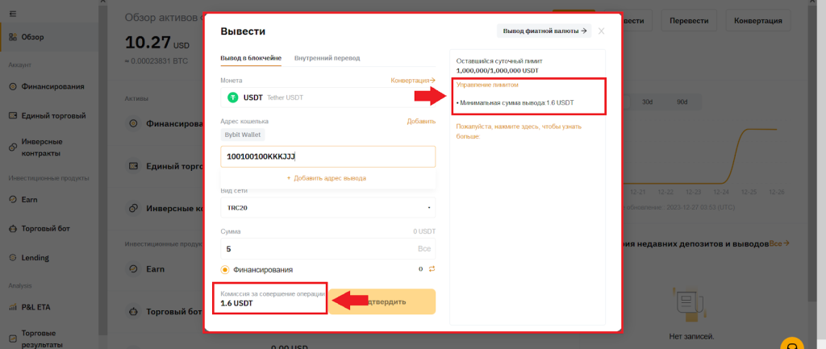The width and height of the screenshot is (826, 349).
Task: Click the wallet address input field
Action: pyautogui.click(x=328, y=157)
